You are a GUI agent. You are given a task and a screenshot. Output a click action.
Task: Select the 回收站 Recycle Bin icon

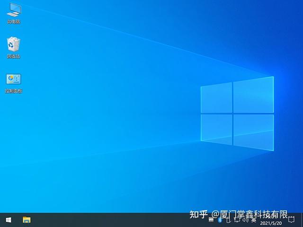[x=14, y=47]
